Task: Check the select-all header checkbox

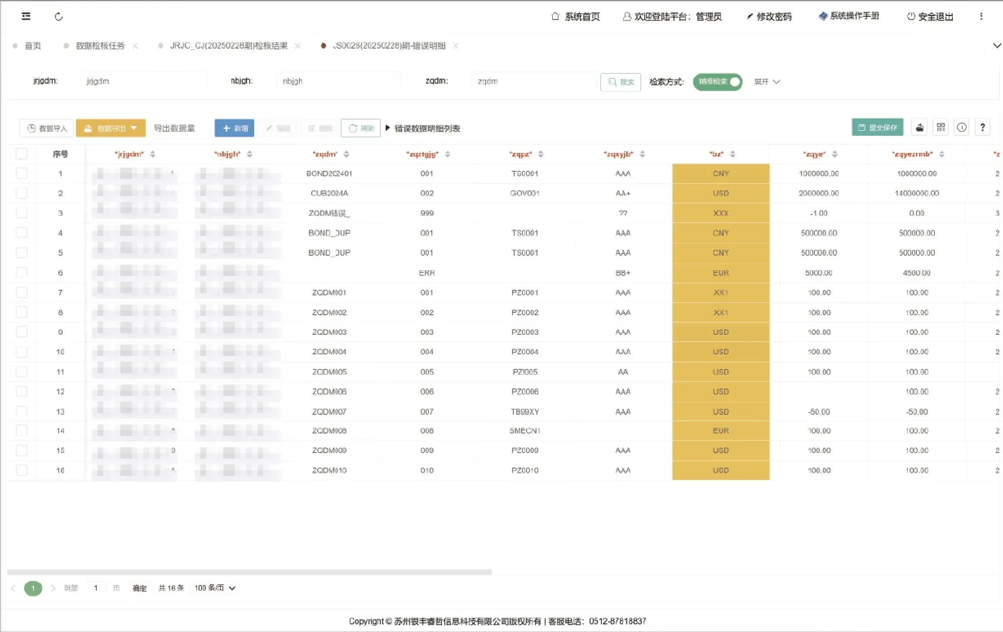Action: click(22, 154)
